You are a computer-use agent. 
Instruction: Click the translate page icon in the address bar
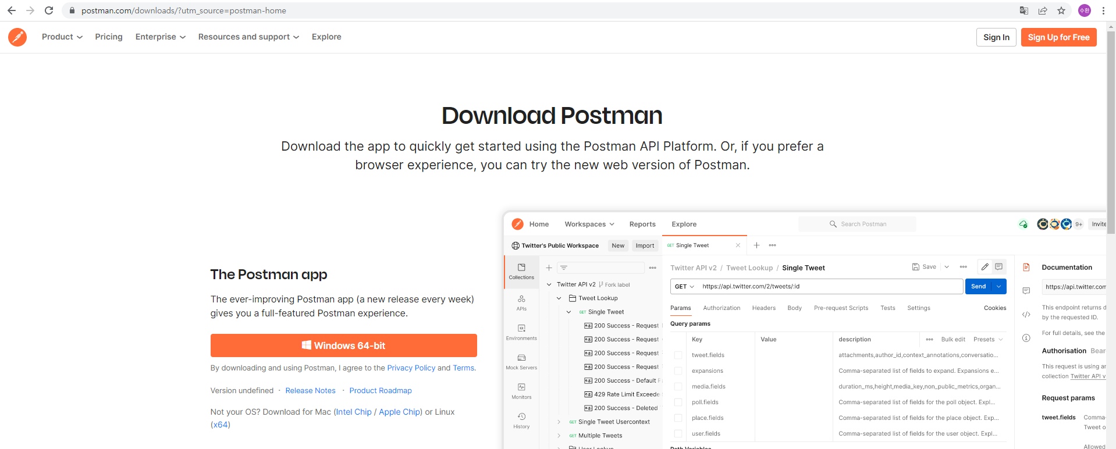point(1024,10)
